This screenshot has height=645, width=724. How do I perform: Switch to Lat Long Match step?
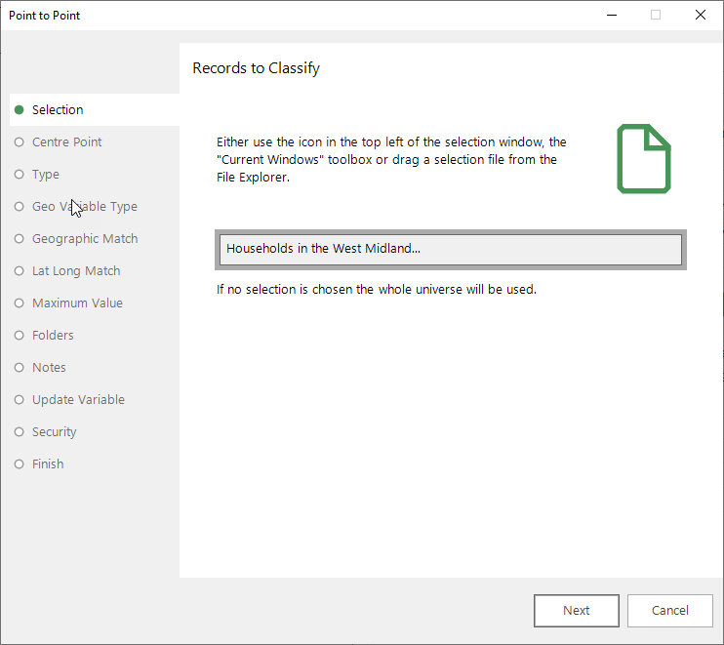76,271
